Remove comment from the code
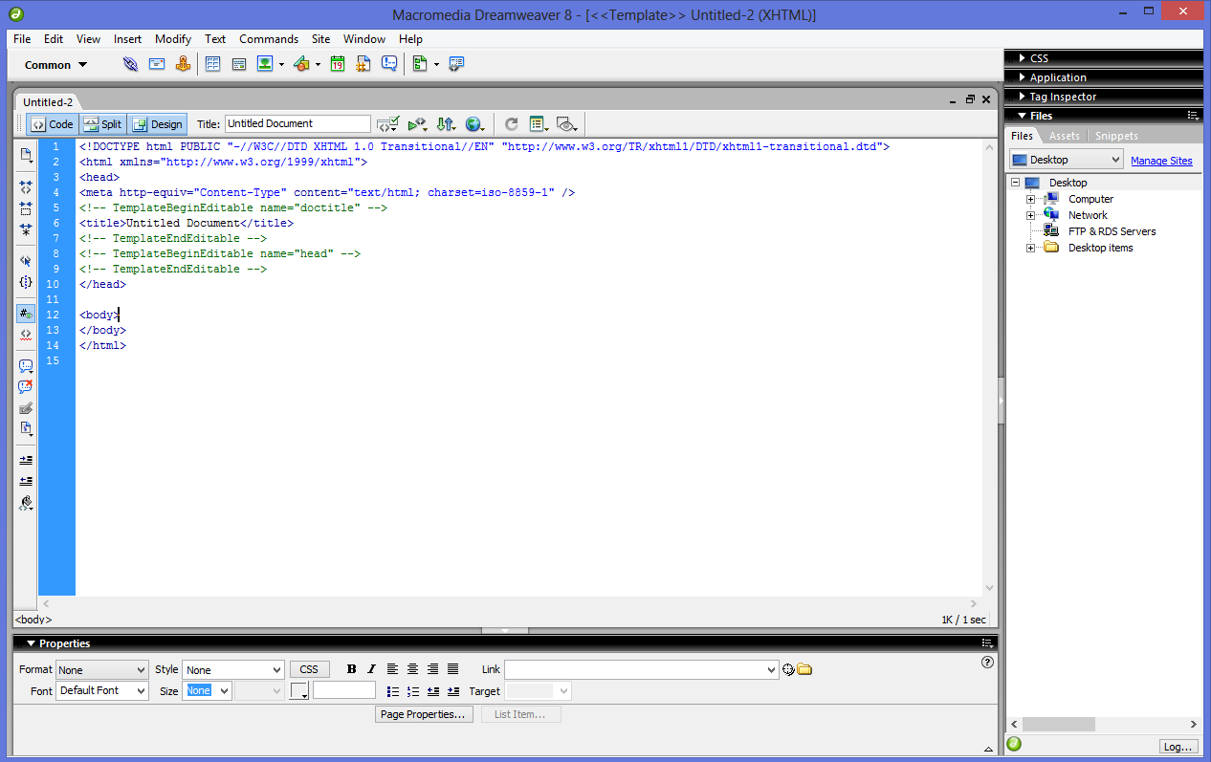 (26, 387)
